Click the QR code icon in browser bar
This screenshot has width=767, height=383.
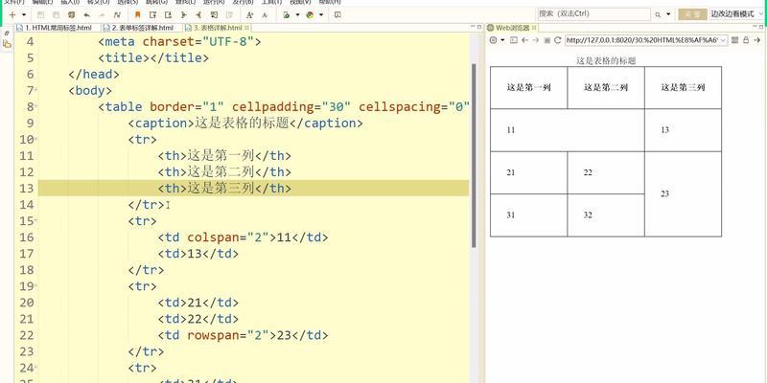(734, 40)
